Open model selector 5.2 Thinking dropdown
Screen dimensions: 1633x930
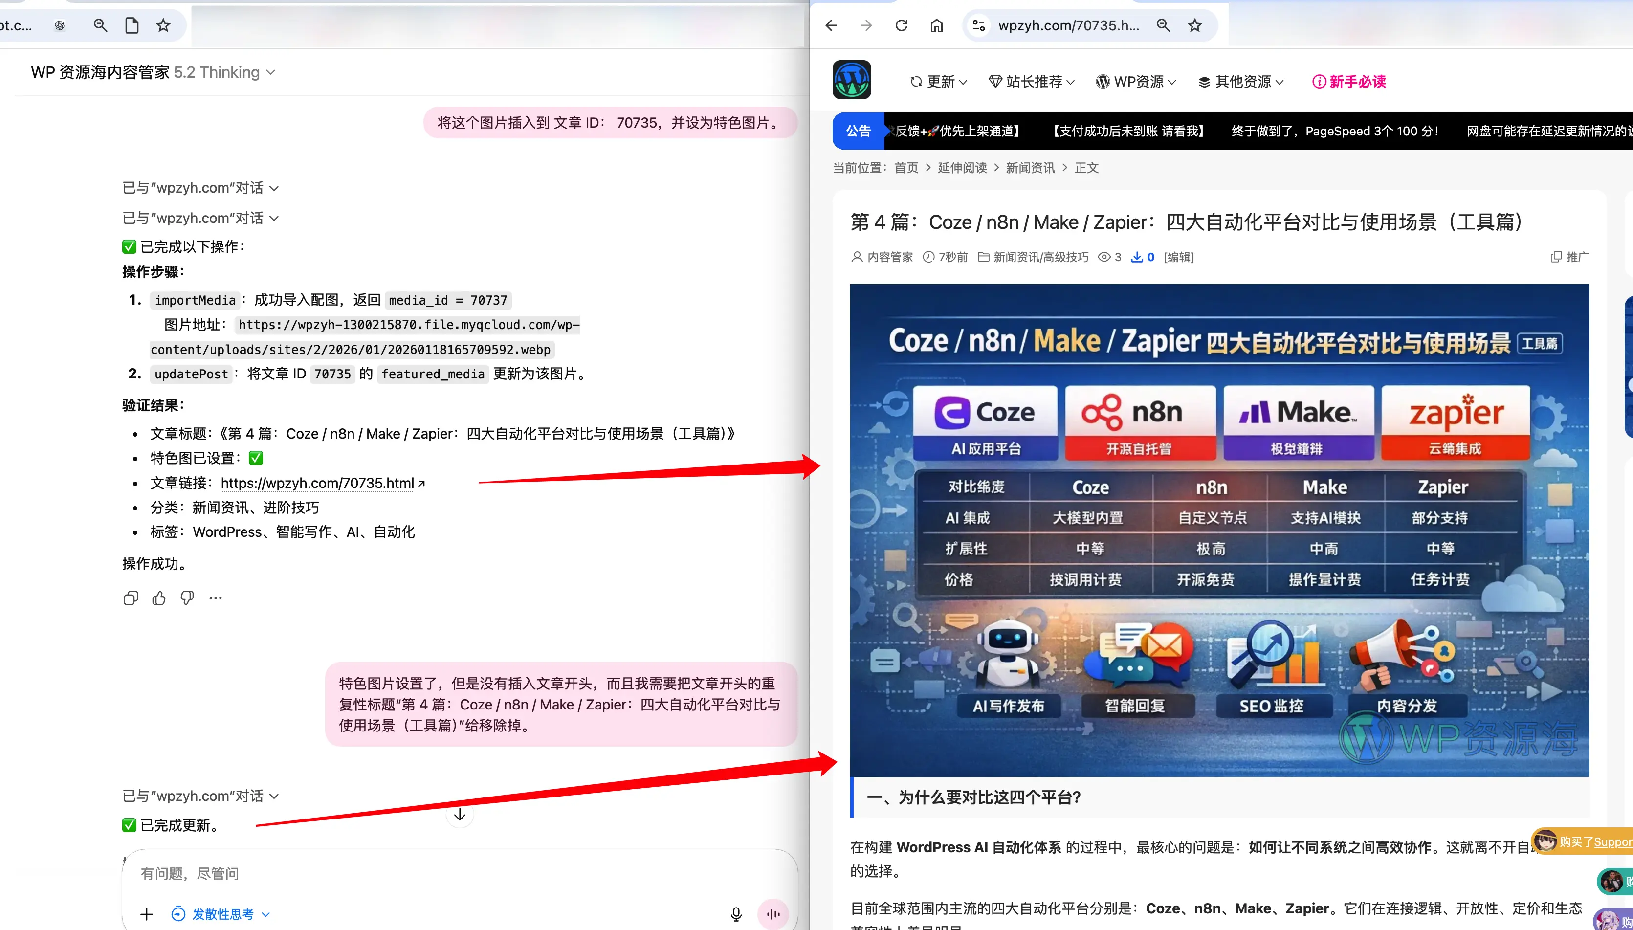[224, 72]
